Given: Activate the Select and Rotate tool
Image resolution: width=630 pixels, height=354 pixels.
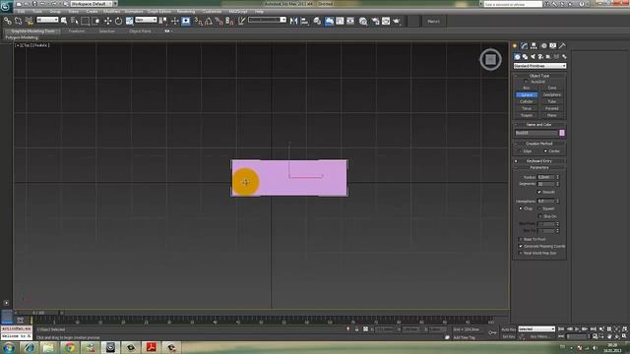Looking at the screenshot, I should click(x=118, y=21).
